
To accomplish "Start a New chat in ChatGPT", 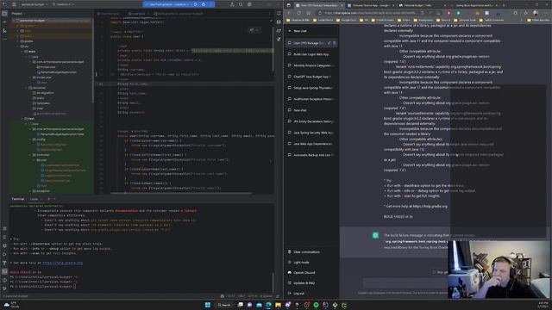I will coord(311,31).
